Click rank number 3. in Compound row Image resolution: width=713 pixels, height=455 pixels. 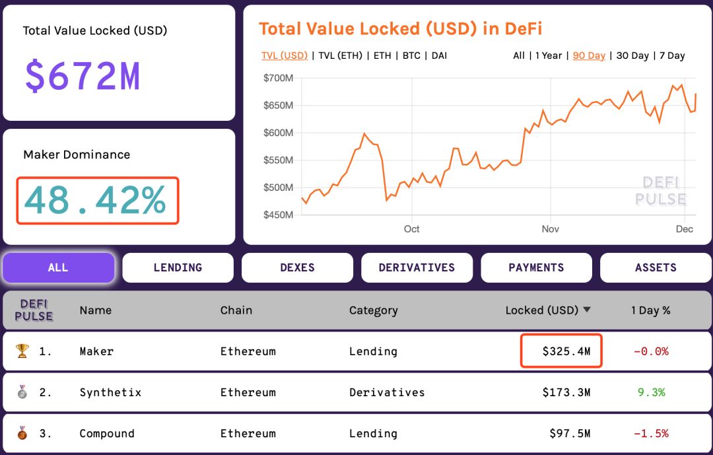pyautogui.click(x=45, y=433)
